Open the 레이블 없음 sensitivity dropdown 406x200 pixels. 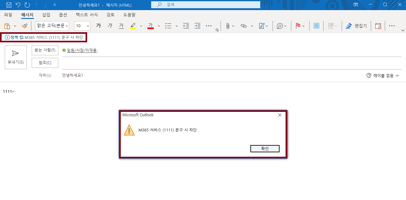point(383,76)
